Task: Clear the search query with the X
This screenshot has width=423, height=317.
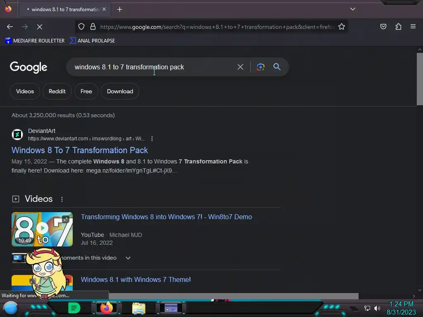Action: 240,67
